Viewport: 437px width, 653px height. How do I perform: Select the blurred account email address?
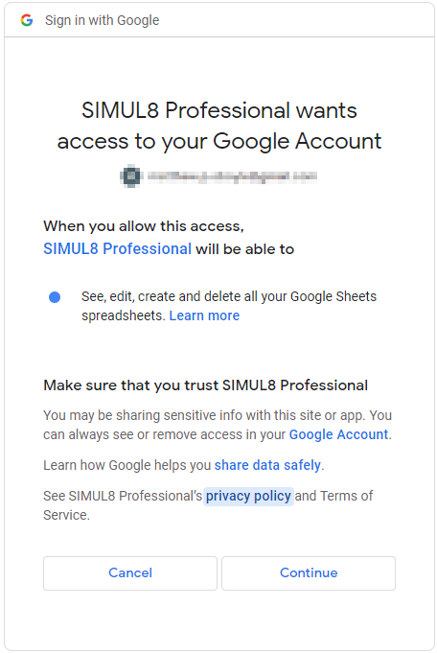[232, 176]
